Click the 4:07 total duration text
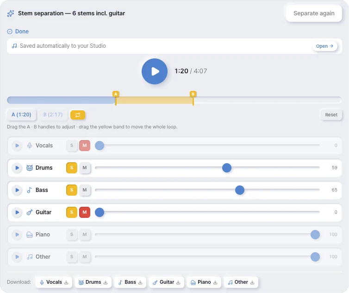This screenshot has height=293, width=349. click(x=200, y=71)
